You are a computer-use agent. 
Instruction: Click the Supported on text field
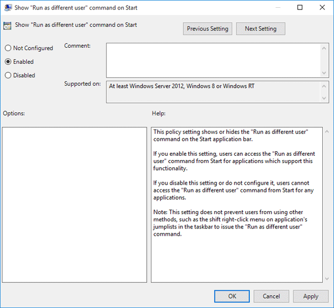pos(212,92)
